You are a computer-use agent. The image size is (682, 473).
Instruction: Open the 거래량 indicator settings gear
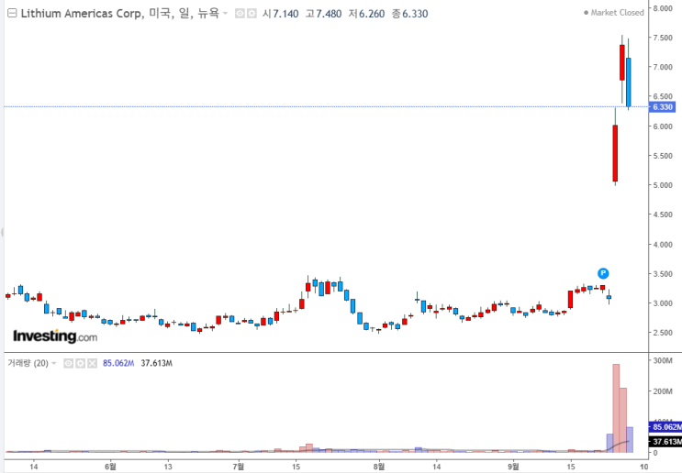[x=80, y=363]
